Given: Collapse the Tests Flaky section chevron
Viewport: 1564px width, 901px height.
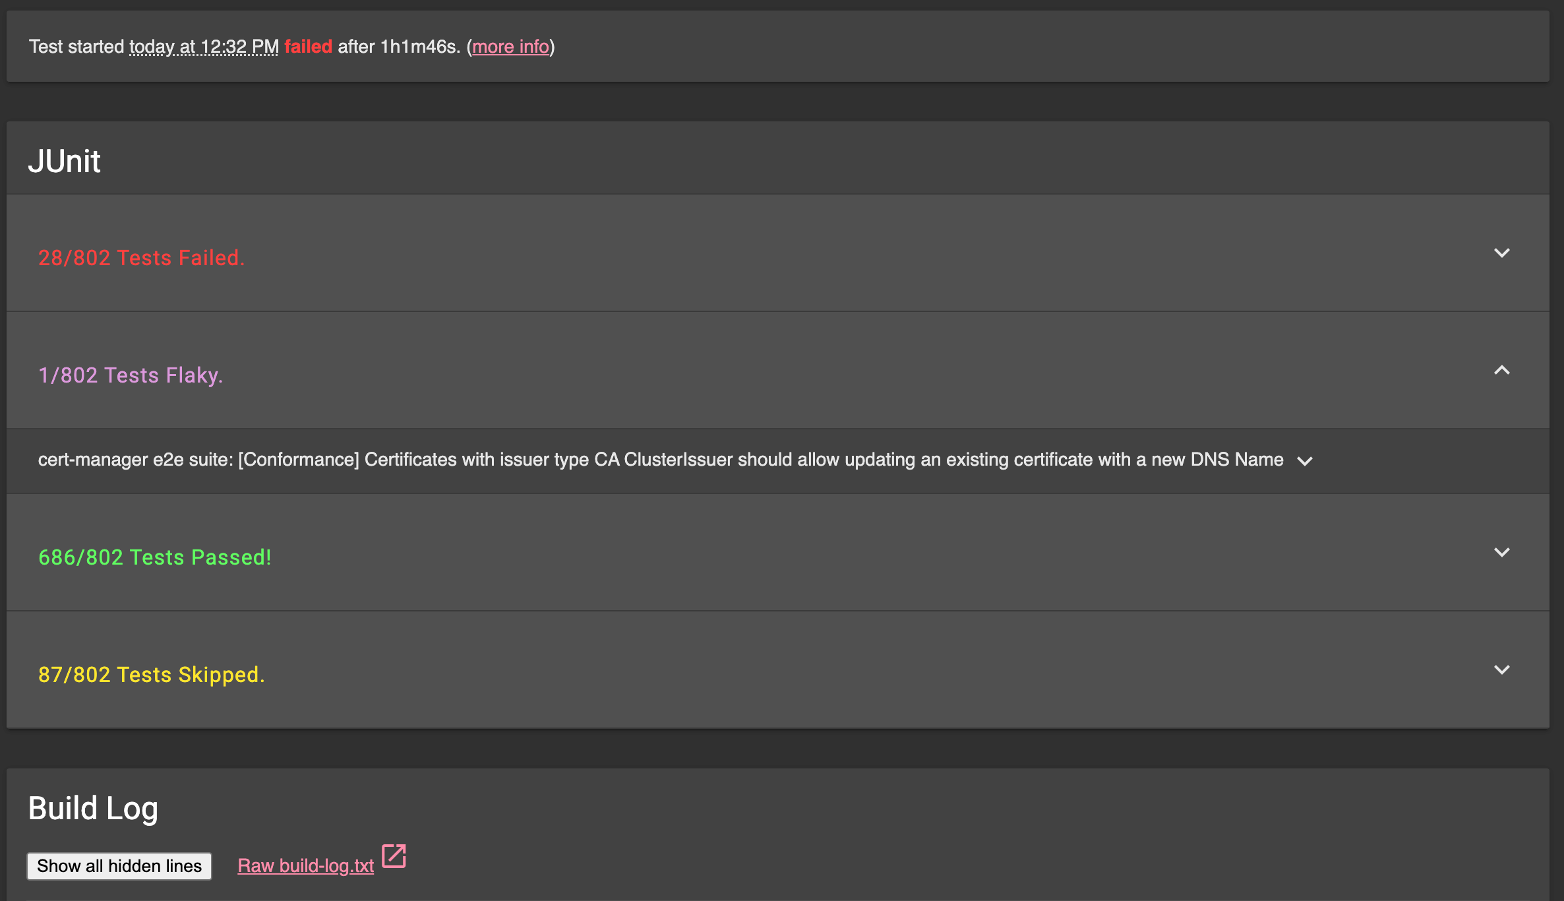Looking at the screenshot, I should pos(1501,371).
